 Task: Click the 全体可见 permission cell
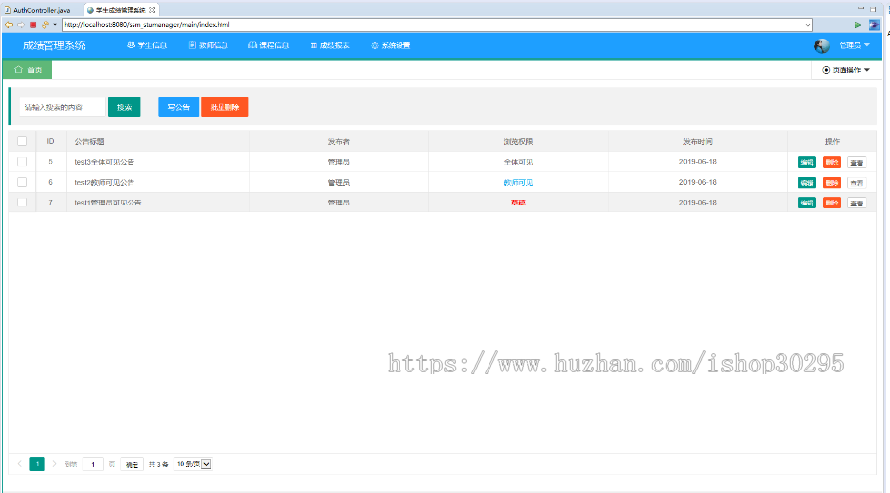click(518, 162)
